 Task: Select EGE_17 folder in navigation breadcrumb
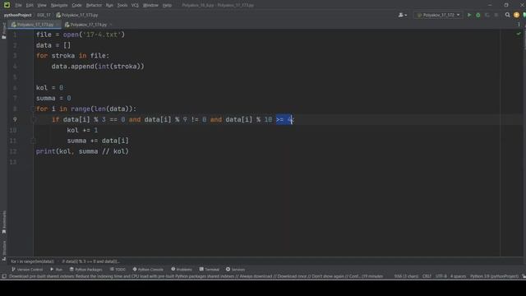coord(44,15)
